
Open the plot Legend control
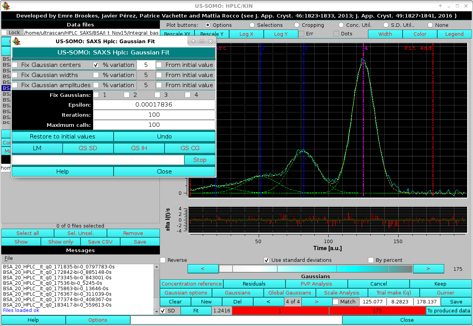[x=454, y=34]
